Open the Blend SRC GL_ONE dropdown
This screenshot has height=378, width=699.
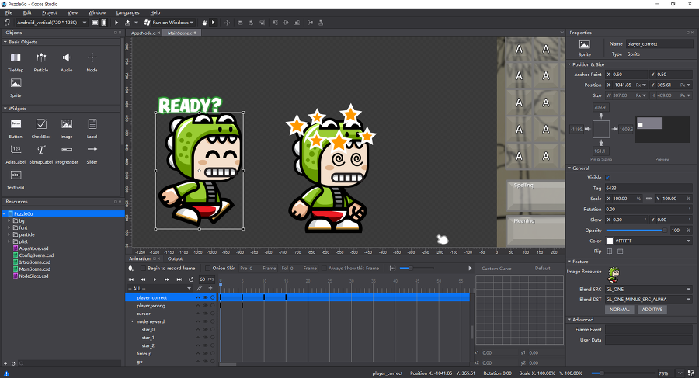(648, 289)
